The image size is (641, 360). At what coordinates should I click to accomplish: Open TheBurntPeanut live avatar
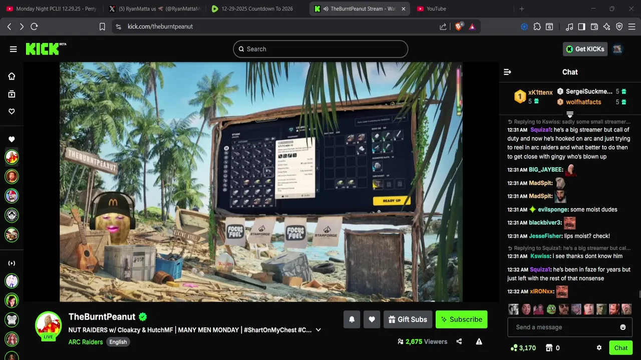[48, 326]
